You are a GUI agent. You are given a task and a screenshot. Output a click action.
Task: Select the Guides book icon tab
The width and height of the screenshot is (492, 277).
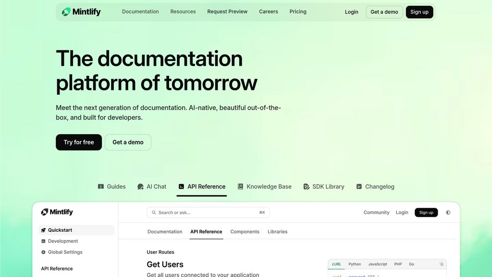click(x=111, y=187)
